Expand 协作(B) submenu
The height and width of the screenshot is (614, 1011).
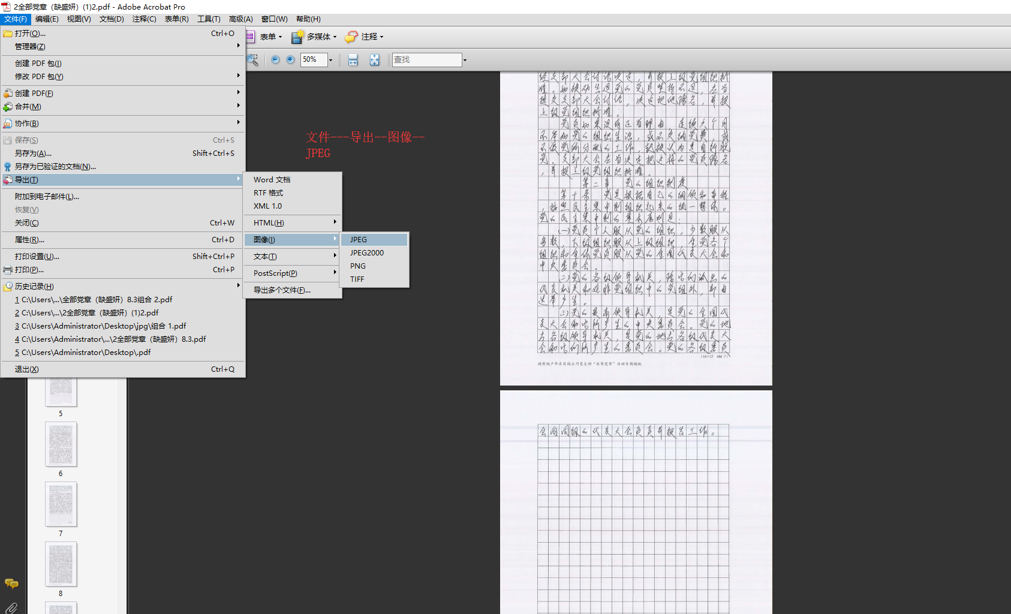pos(122,123)
